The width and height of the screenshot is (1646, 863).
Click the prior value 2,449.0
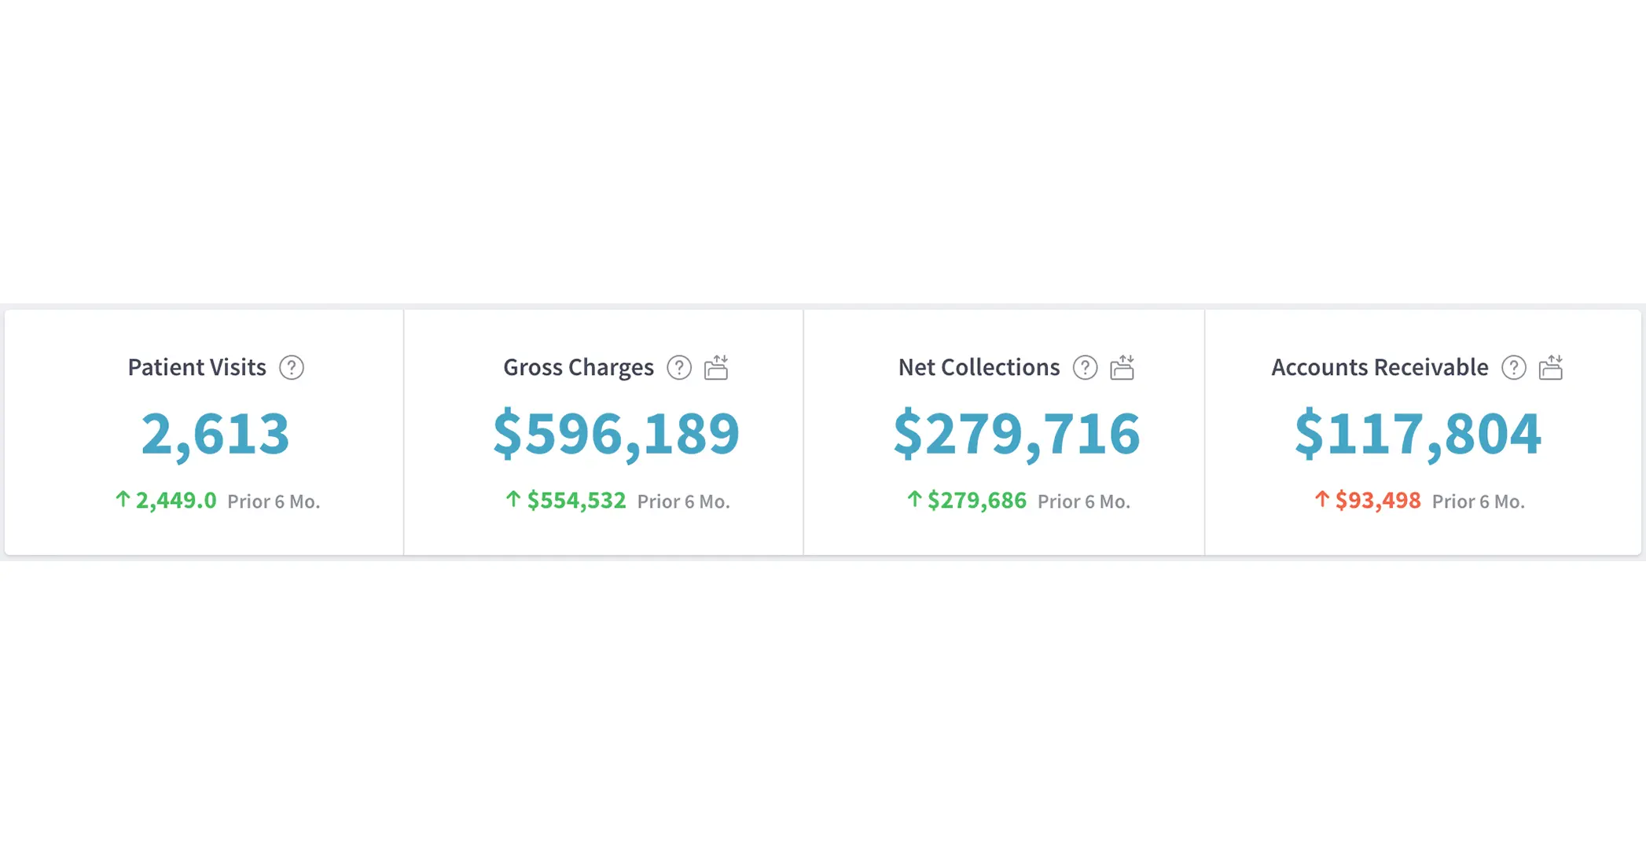point(176,501)
